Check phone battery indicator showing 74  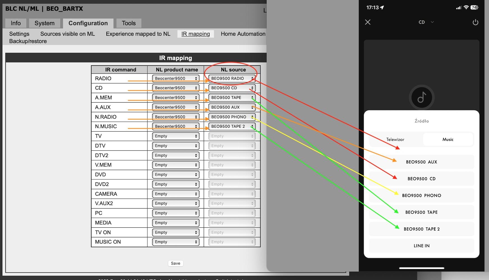[474, 8]
